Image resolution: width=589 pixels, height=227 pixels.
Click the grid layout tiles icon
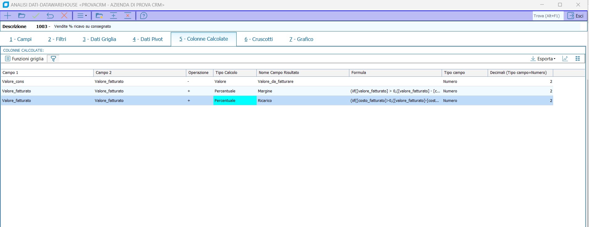pos(578,59)
